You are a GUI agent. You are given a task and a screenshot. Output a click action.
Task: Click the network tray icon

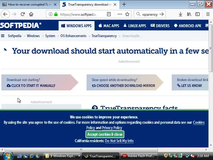pos(187,156)
